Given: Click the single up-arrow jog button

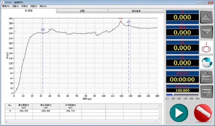Looking at the screenshot, I should (x=206, y=17).
